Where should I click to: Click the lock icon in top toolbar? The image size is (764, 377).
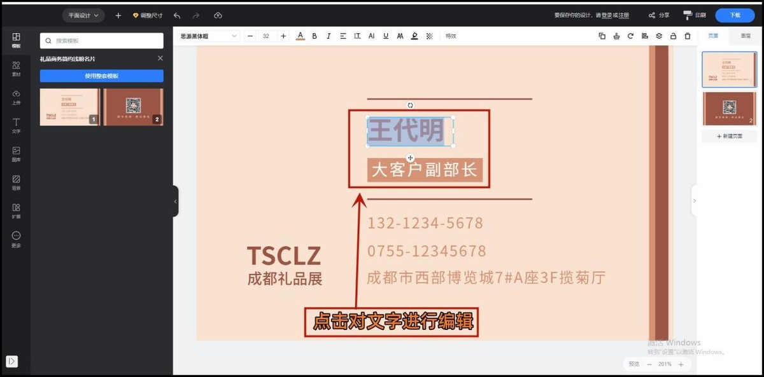click(x=673, y=36)
